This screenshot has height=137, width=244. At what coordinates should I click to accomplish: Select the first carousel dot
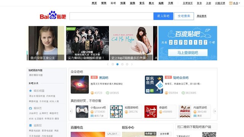[113, 64]
